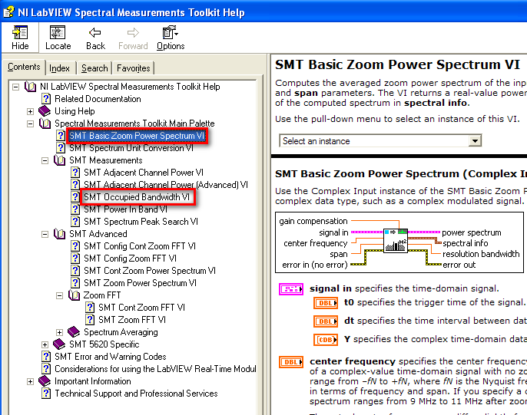Click the SMT Power In Band VI topic icon
Viewport: 527px width, 415px height.
(x=75, y=209)
